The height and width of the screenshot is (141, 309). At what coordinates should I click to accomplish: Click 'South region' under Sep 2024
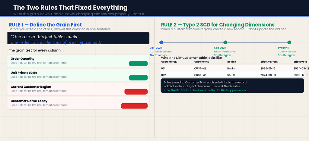[x=222, y=55]
